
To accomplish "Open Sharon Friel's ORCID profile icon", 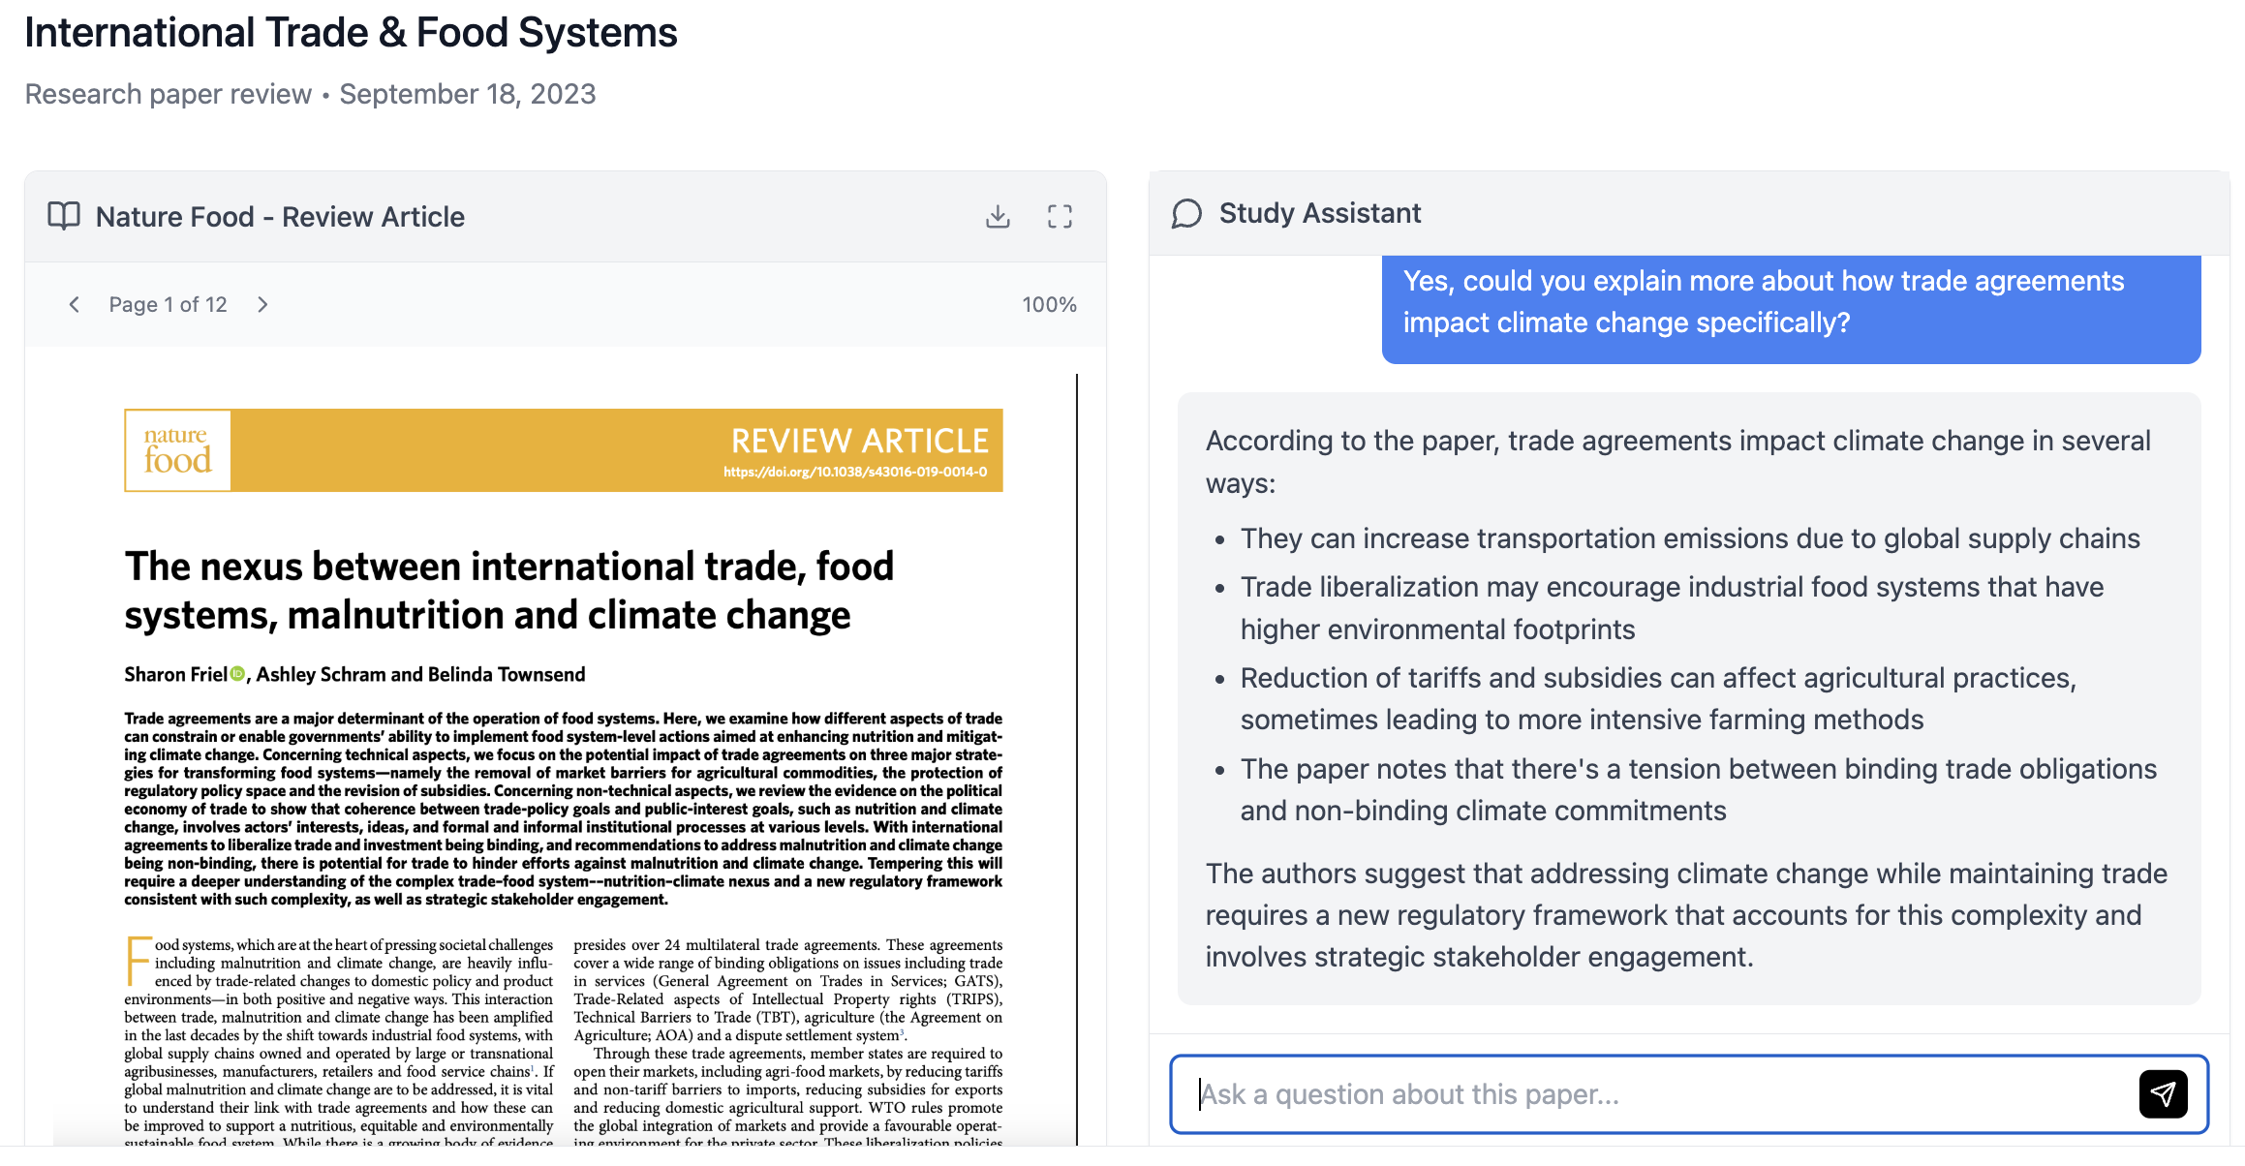I will (236, 673).
